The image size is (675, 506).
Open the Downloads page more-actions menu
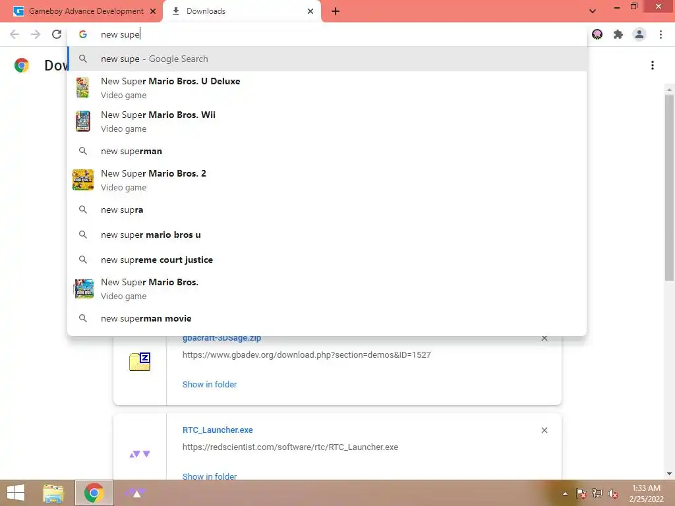pyautogui.click(x=653, y=65)
